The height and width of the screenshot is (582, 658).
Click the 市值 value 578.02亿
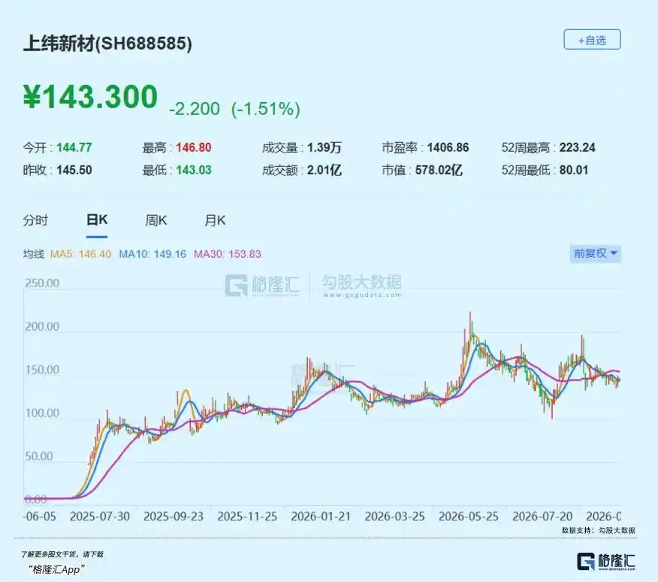tap(439, 170)
